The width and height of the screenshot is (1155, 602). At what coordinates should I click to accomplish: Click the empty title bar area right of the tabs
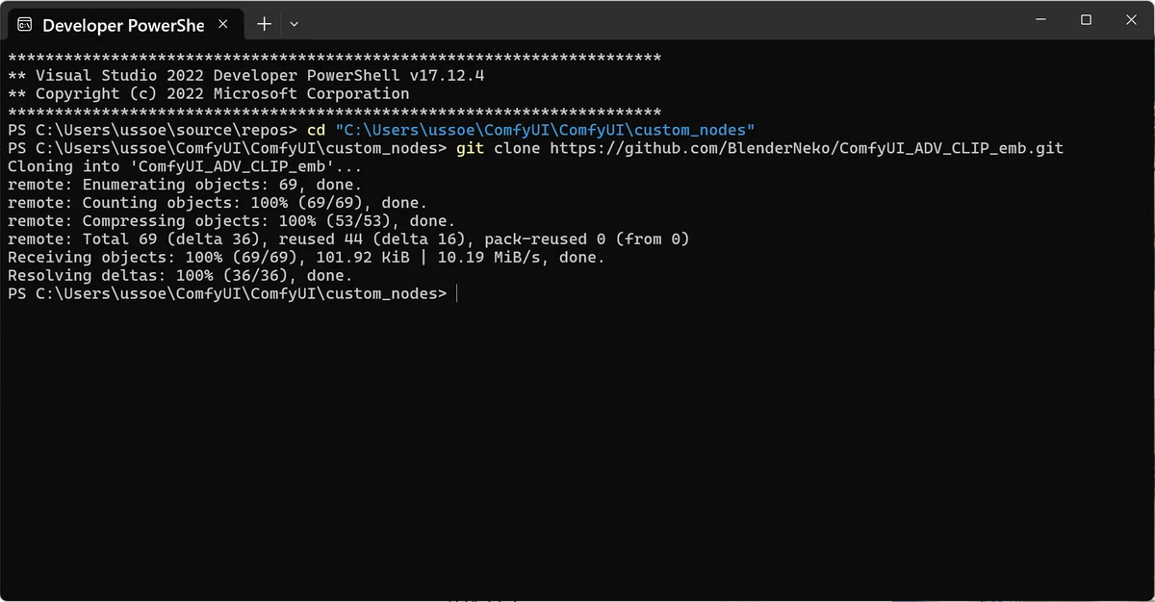(654, 21)
